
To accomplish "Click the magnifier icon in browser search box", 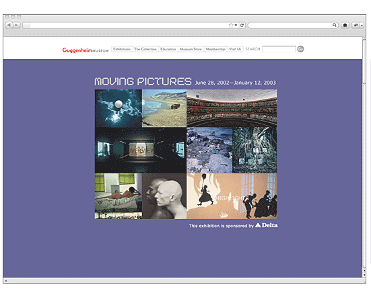I will tap(335, 25).
